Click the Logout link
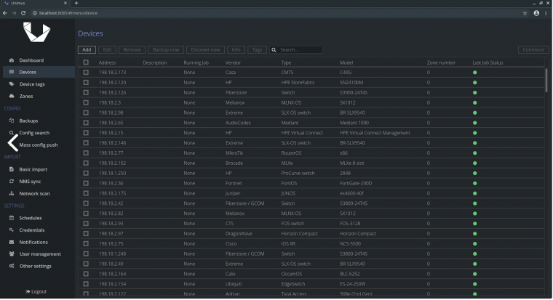Image resolution: width=553 pixels, height=300 pixels. click(x=36, y=291)
